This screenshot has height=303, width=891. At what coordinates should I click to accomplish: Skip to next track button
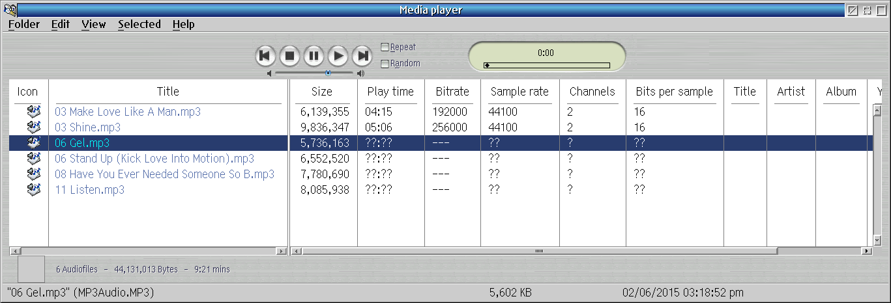362,55
